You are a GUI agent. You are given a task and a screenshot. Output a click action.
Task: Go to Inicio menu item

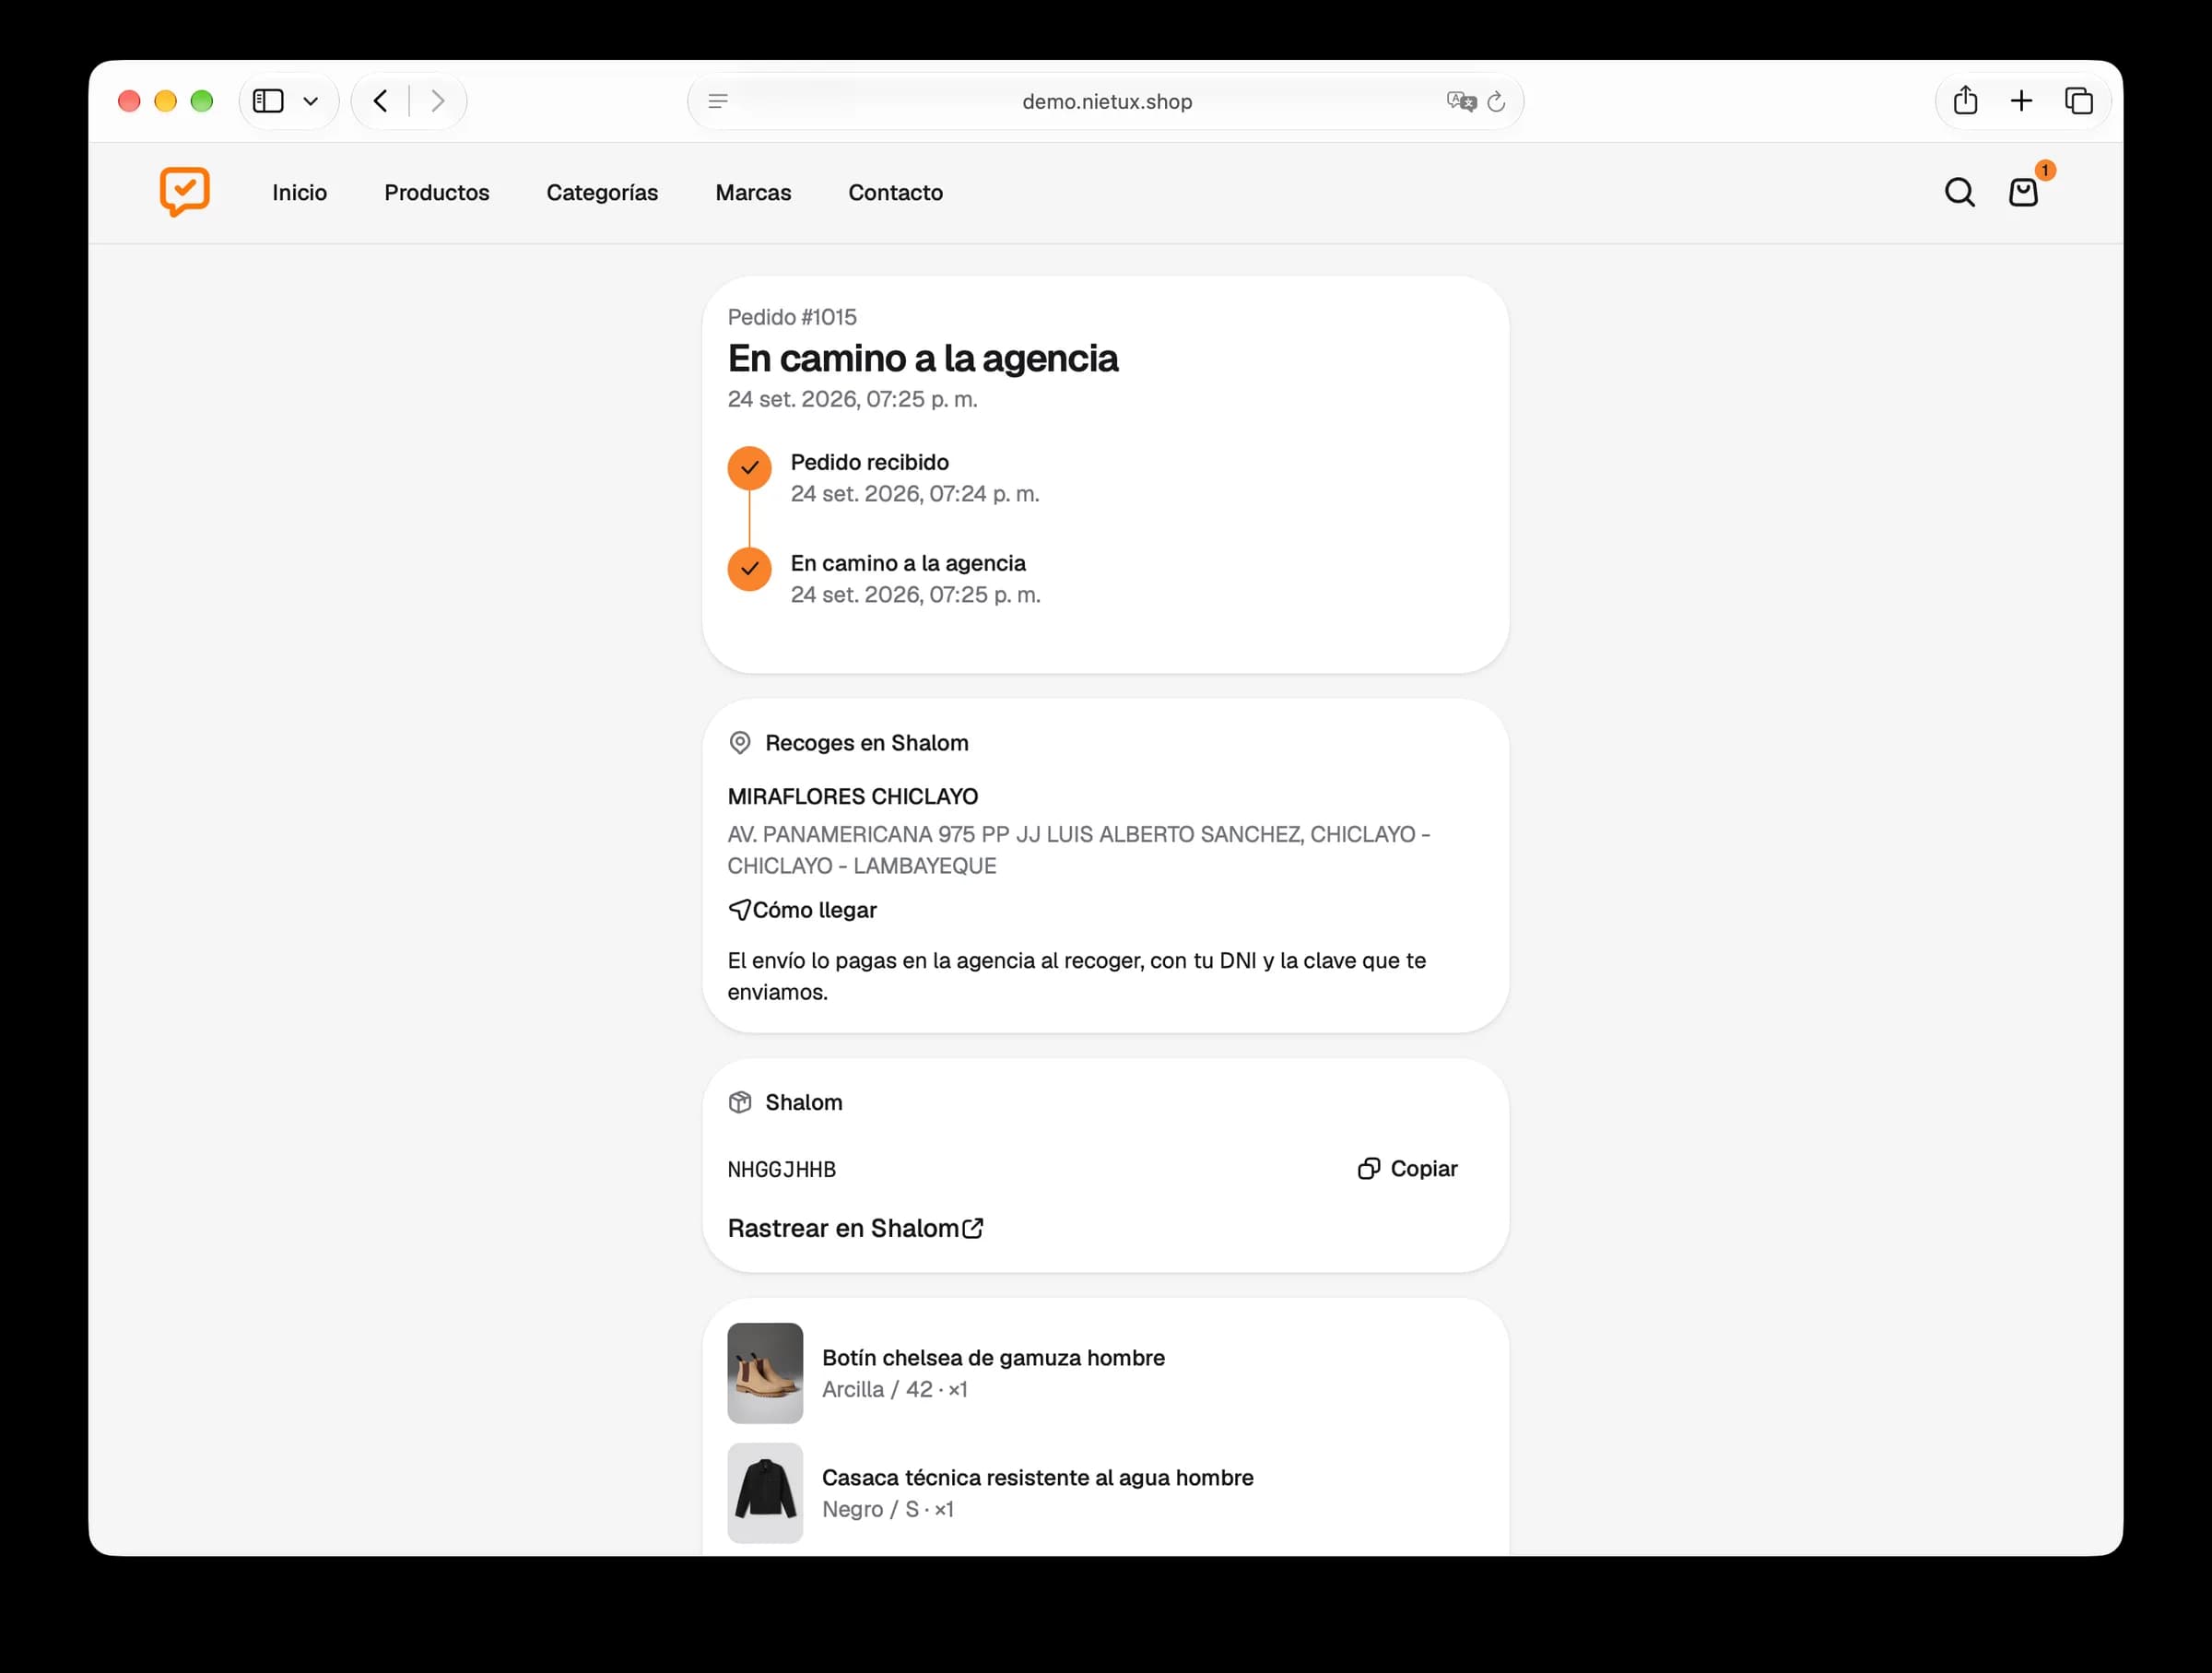click(x=300, y=192)
